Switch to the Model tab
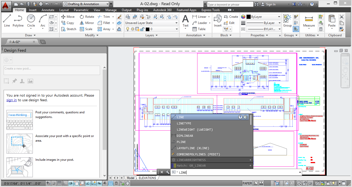This screenshot has width=352, height=187. pyautogui.click(x=131, y=178)
